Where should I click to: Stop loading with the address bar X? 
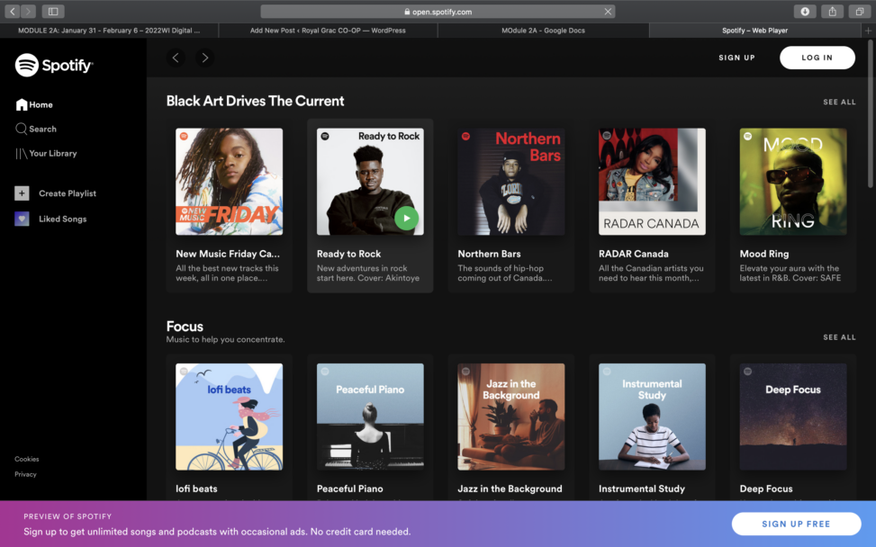[x=608, y=12]
